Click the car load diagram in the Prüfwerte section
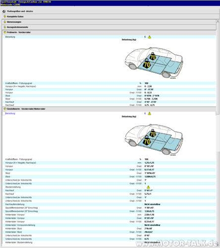 [154, 62]
